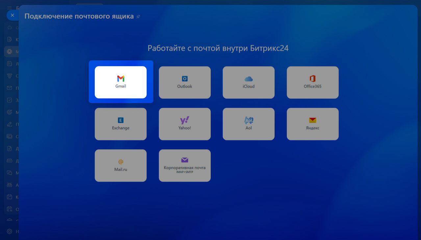
Task: Pick the iCloud mail service tile
Action: (249, 82)
